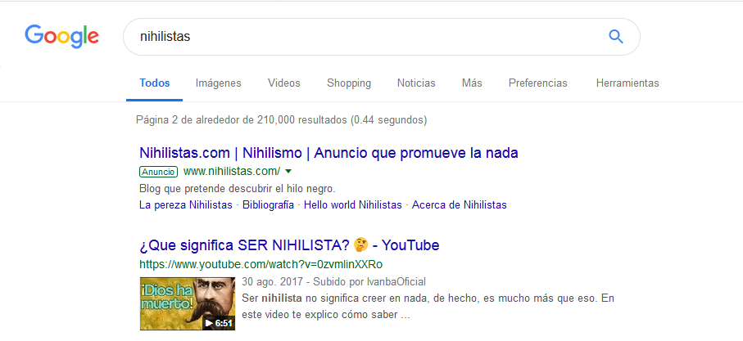Screen dimensions: 743x341
Task: Click the magnifying glass search icon
Action: [x=616, y=37]
